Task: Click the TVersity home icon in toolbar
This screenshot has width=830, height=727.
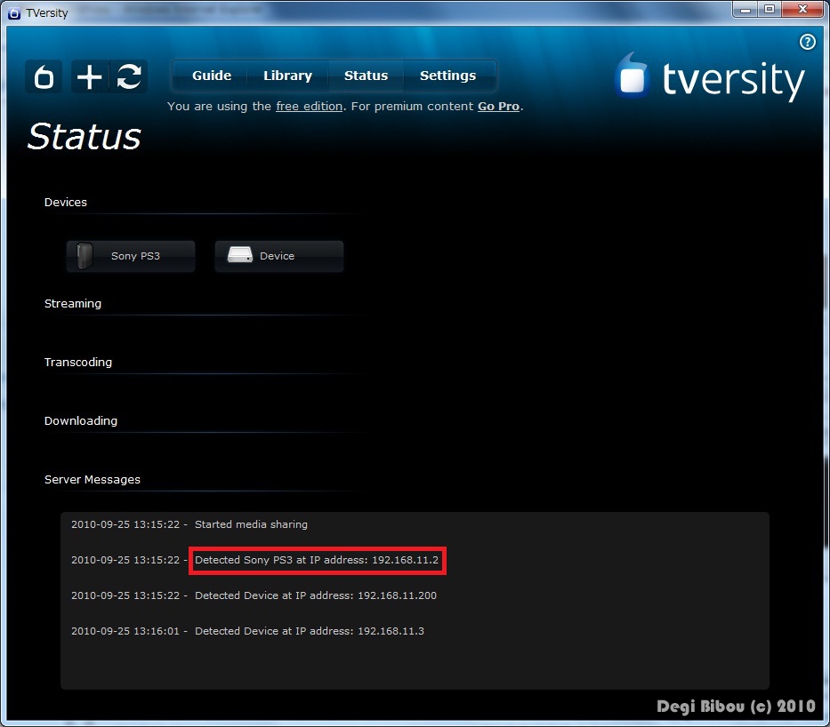Action: [44, 77]
